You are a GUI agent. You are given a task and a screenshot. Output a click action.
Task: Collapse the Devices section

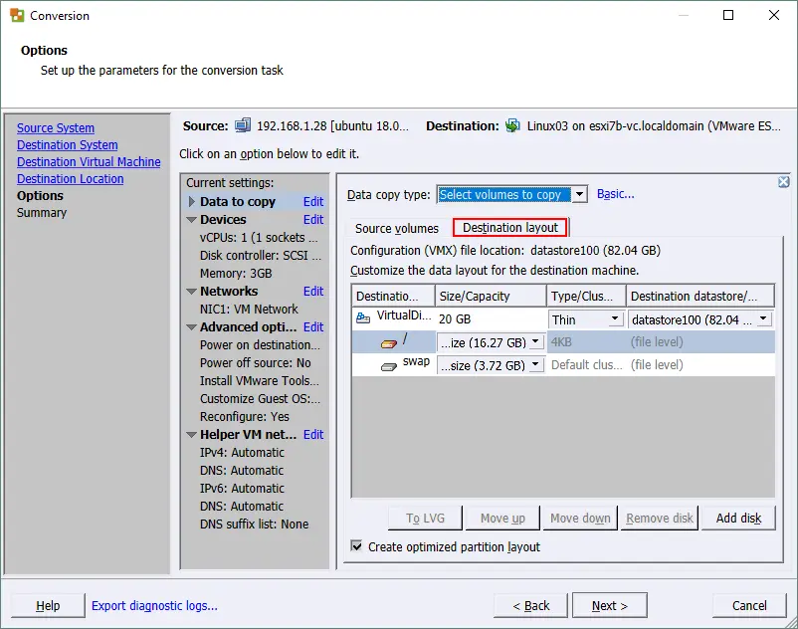pyautogui.click(x=191, y=220)
